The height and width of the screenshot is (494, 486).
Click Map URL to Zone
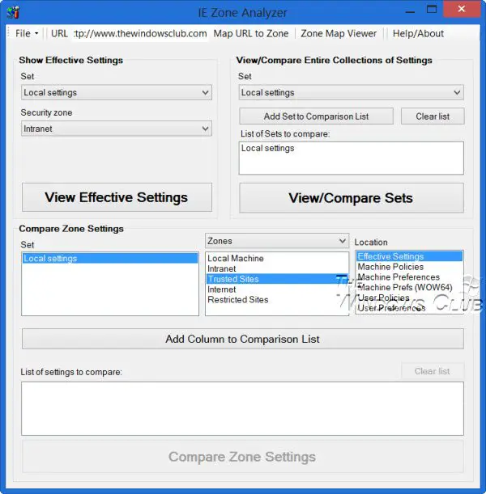tap(251, 33)
